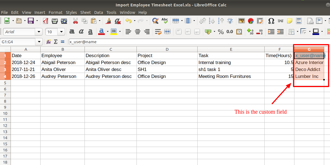Expand the Arial font name dropdown
330x165 pixels.
[39, 32]
